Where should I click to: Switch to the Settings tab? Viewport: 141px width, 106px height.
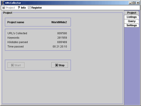(132, 25)
